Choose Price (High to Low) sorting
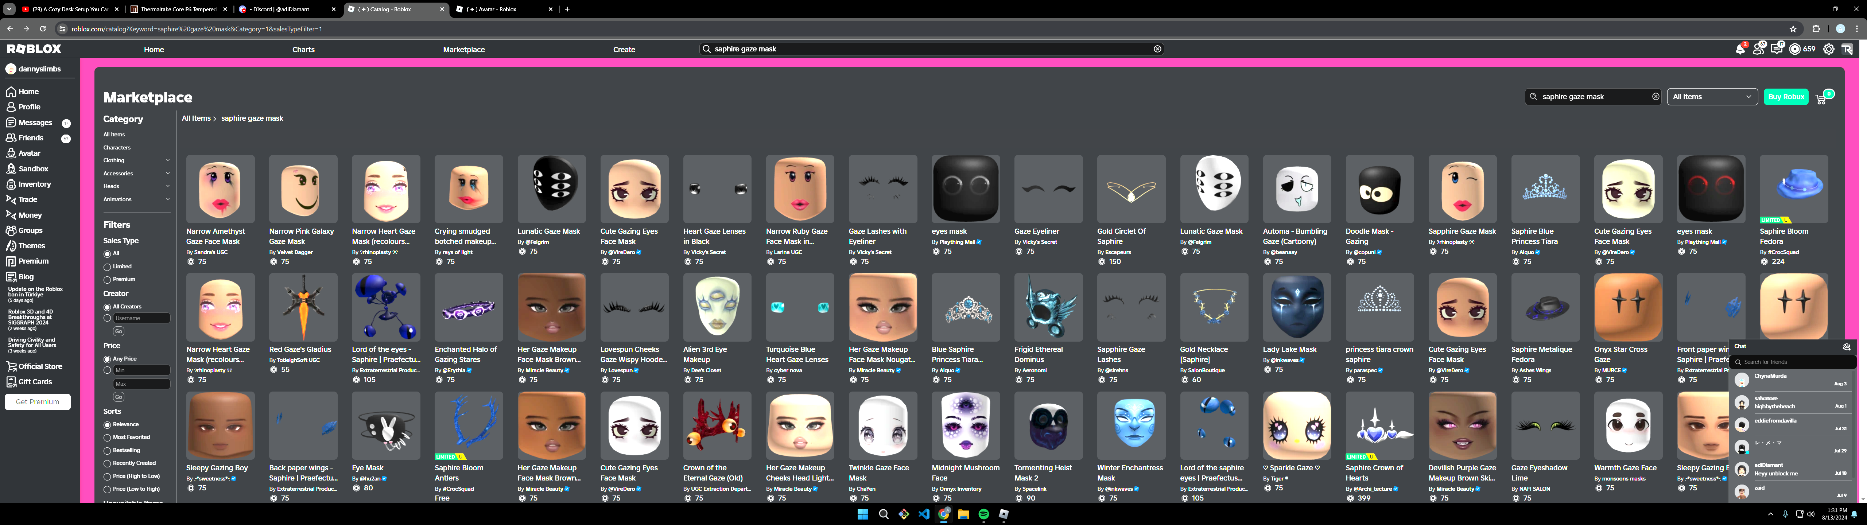Image resolution: width=1867 pixels, height=525 pixels. 107,477
